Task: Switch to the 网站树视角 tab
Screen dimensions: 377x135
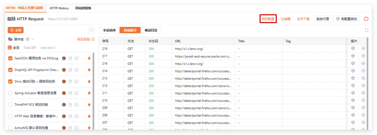Action: click(x=83, y=8)
